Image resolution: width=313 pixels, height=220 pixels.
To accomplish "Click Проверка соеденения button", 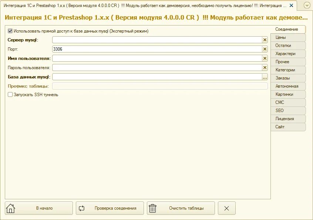I will 110,208.
